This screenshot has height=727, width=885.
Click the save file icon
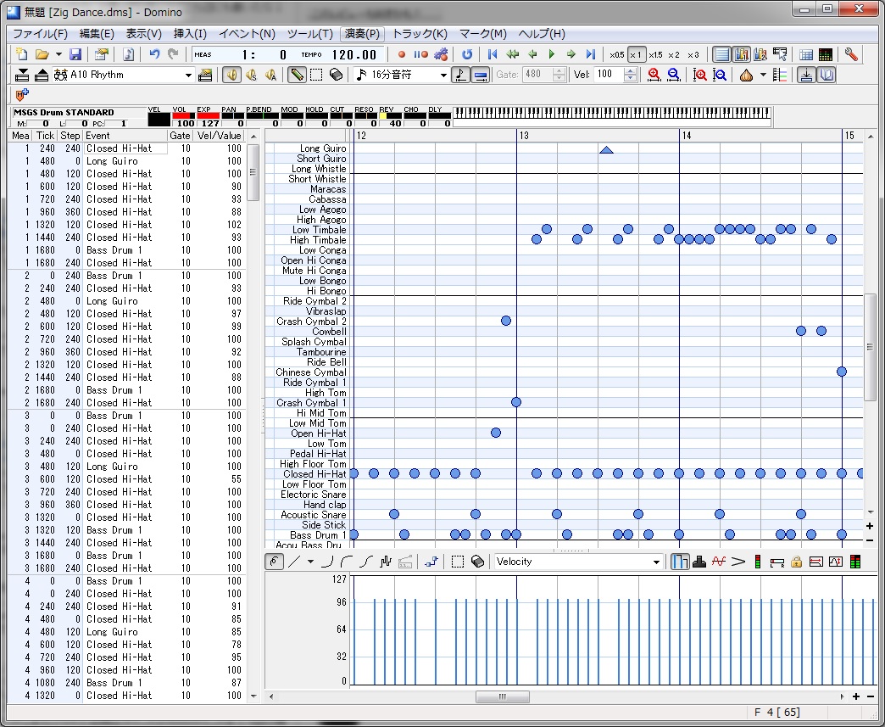(75, 54)
